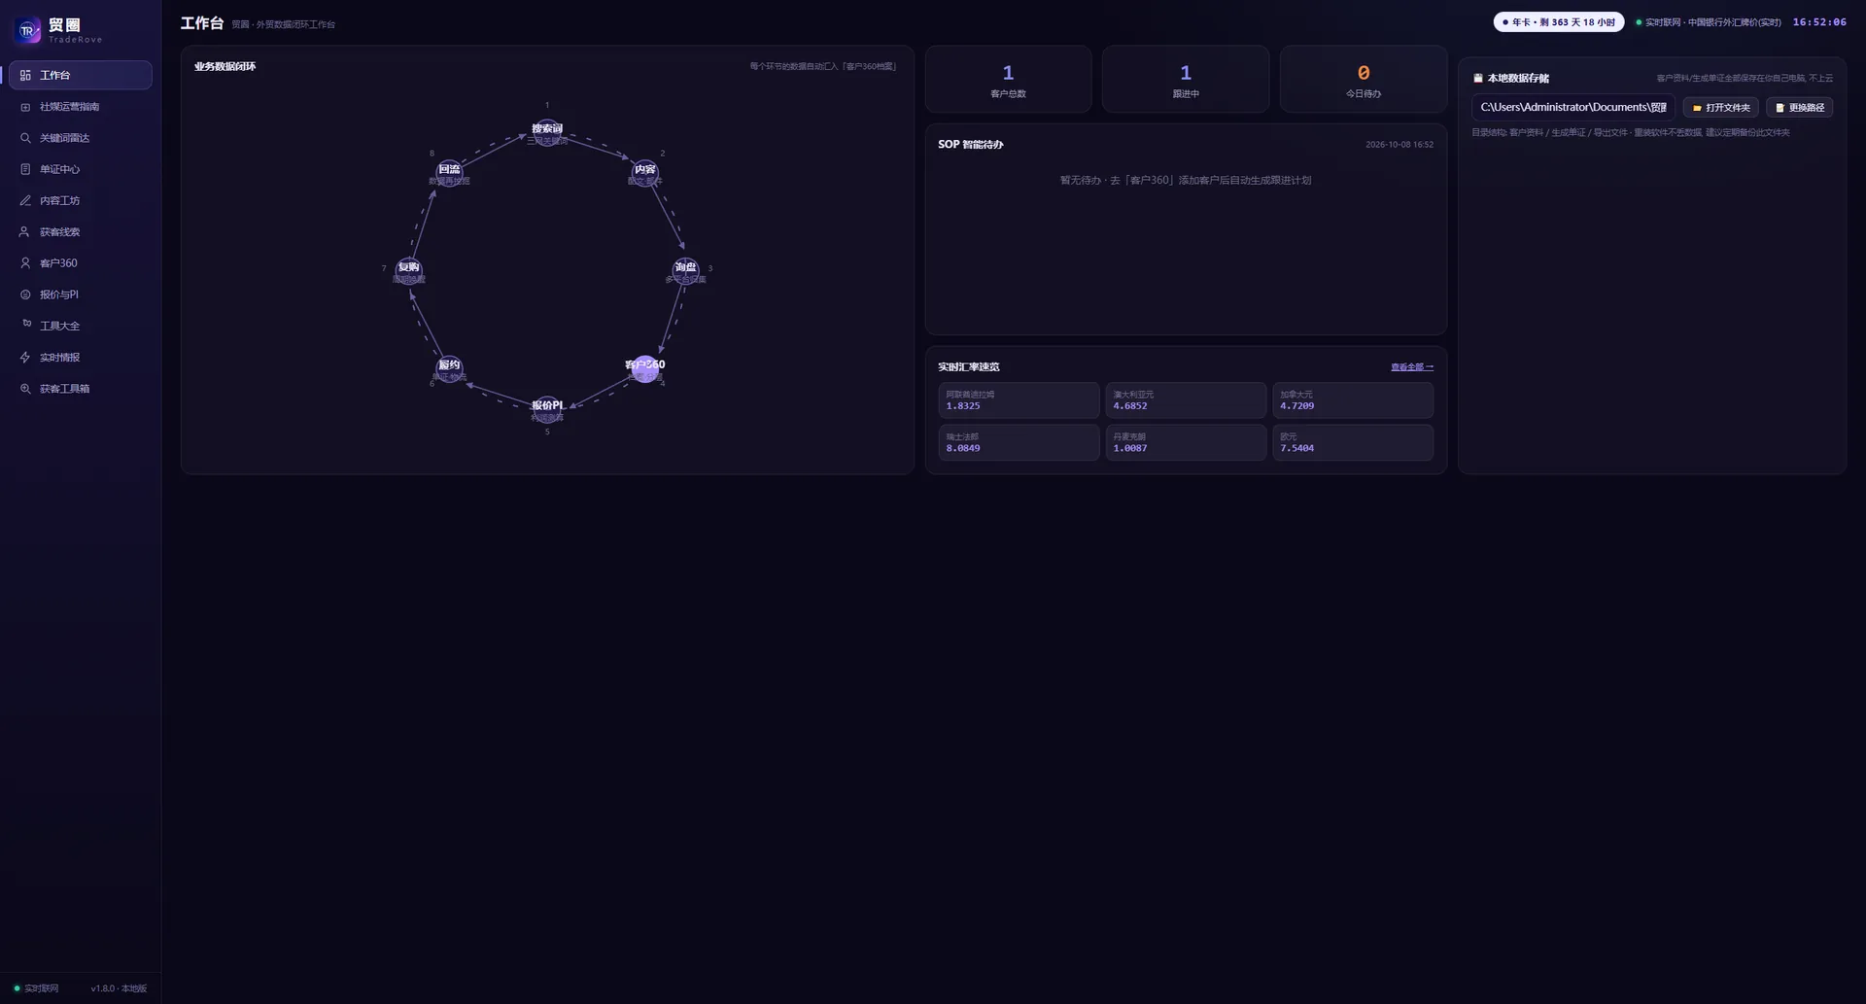Open 获客线索 via its person icon
The image size is (1866, 1004).
[x=25, y=232]
